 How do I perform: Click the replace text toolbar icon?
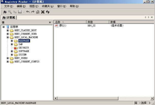coord(15,12)
